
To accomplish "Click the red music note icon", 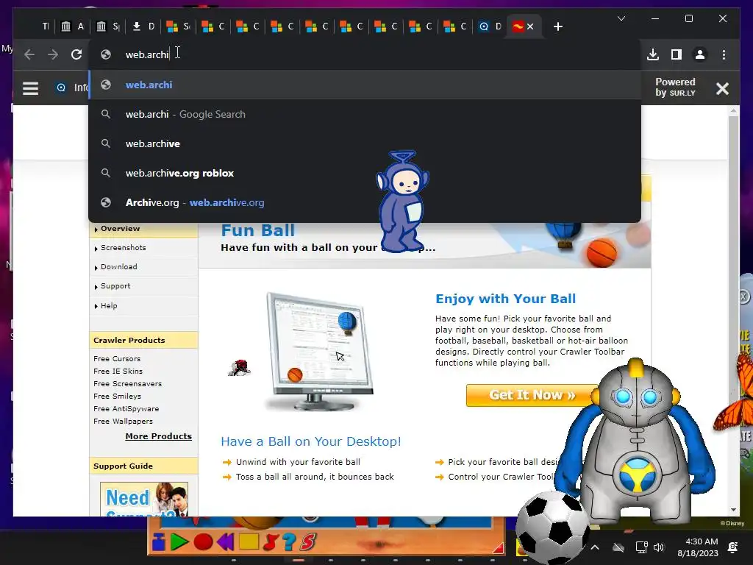I will [271, 541].
